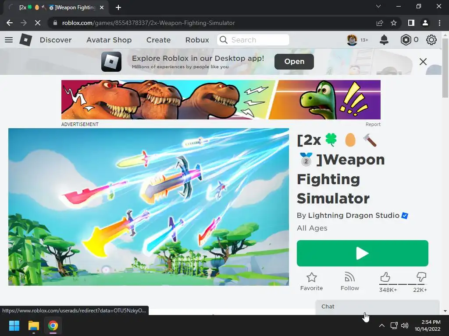Open the Robux page
Viewport: 449px width, 336px height.
(197, 40)
